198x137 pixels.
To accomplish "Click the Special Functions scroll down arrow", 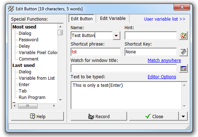I will (60, 100).
